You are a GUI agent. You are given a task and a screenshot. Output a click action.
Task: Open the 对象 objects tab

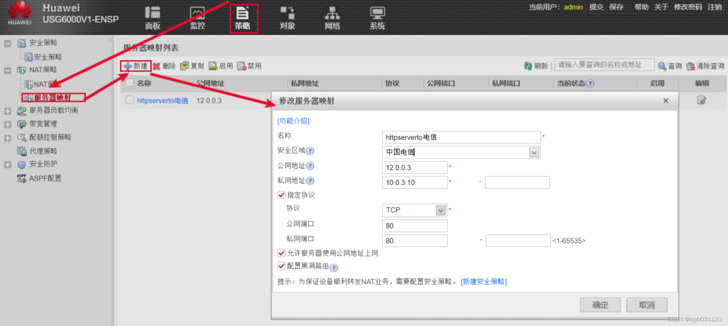287,18
